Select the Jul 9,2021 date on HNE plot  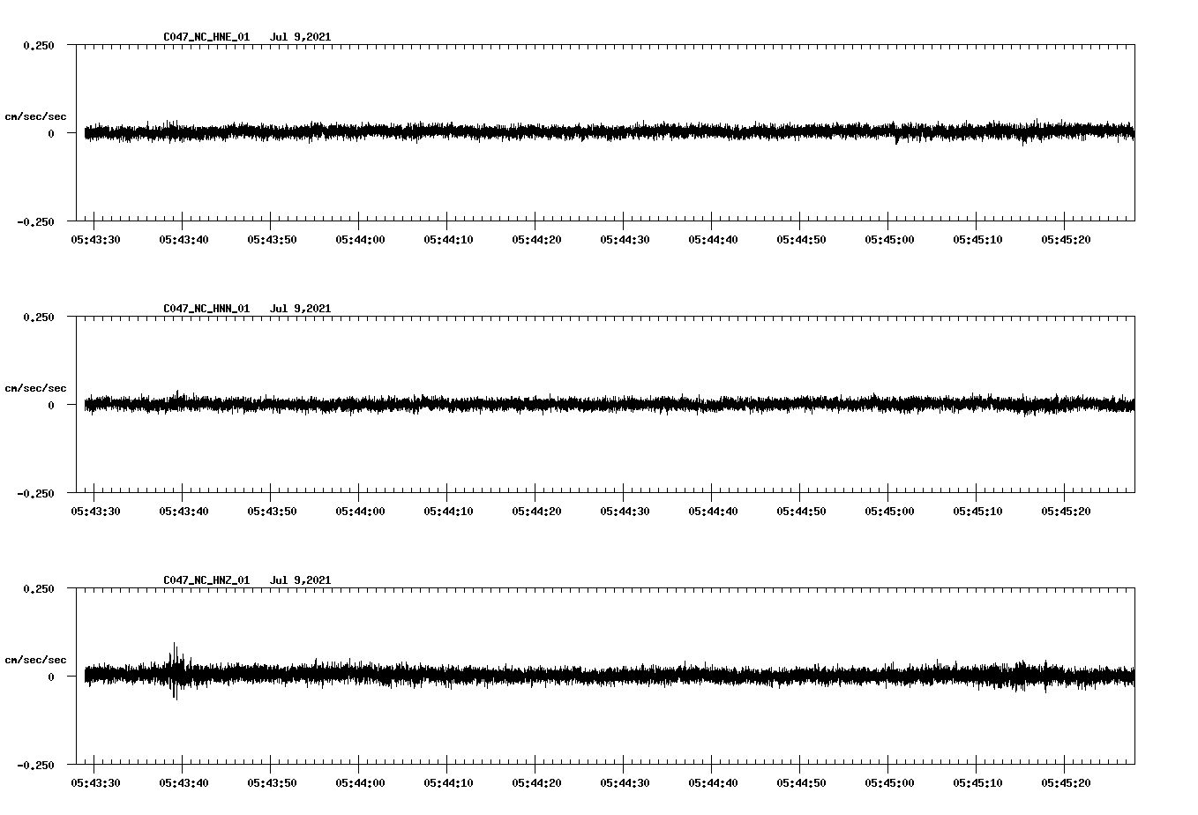300,37
